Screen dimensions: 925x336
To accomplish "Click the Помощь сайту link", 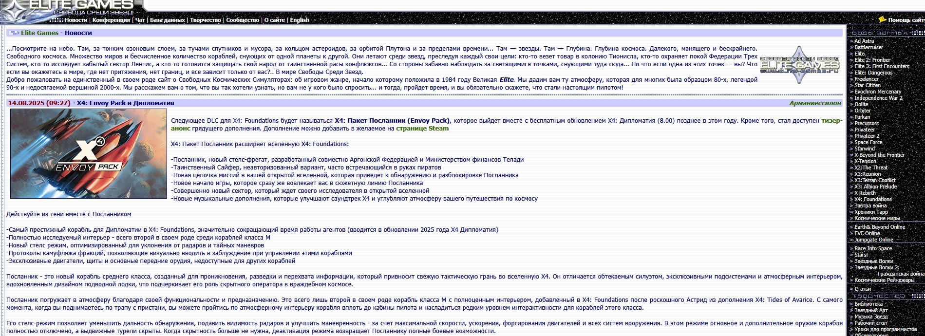I will [x=906, y=20].
